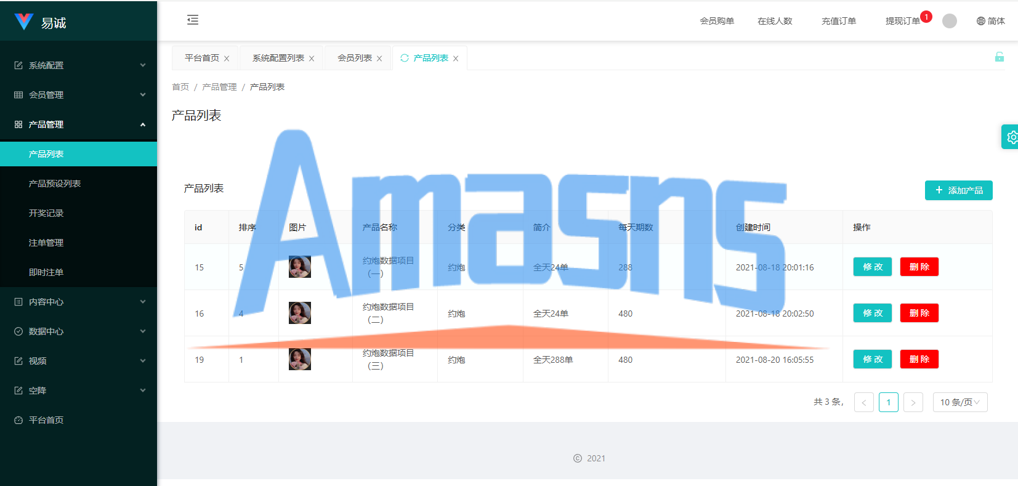Click the 易诚 logo icon

24,22
